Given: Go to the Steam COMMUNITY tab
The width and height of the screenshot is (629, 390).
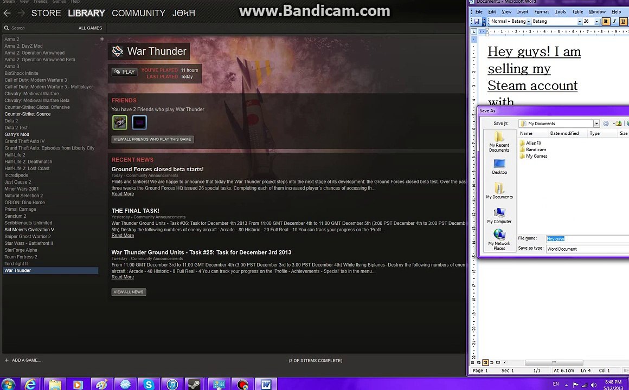Looking at the screenshot, I should coord(138,13).
